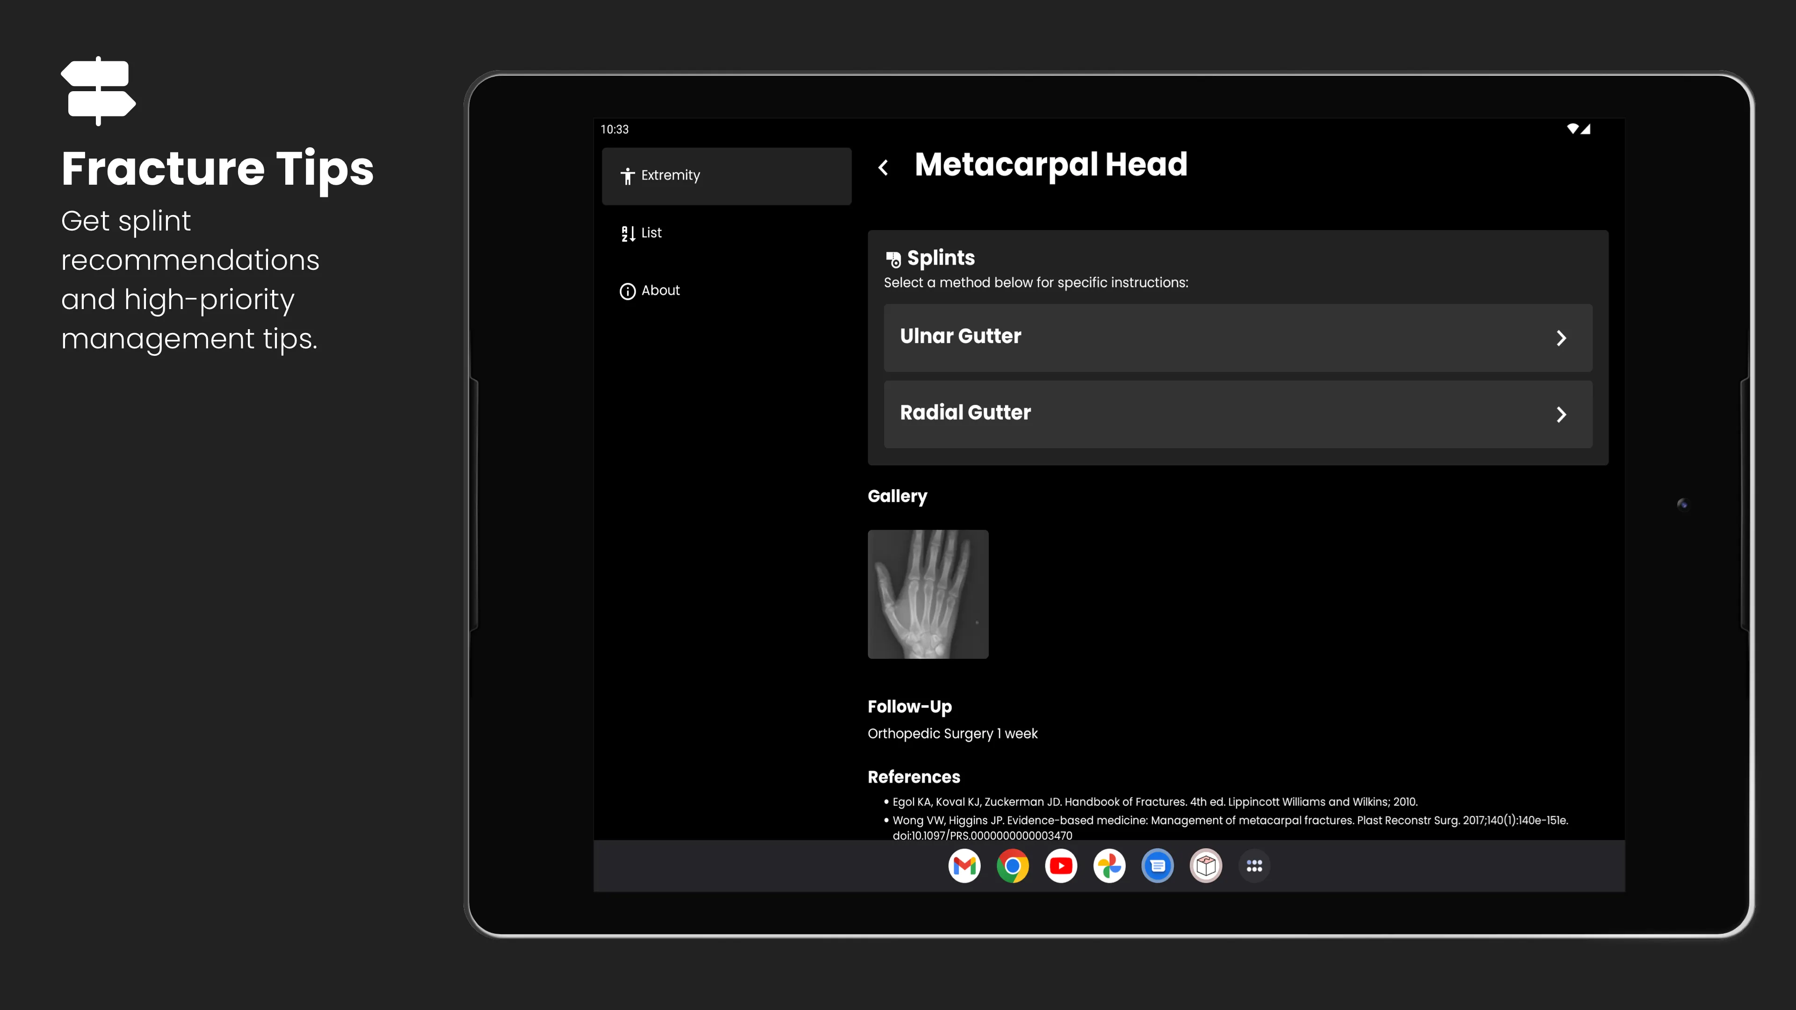Click the hand X-ray gallery thumbnail
This screenshot has height=1010, width=1796.
click(927, 594)
